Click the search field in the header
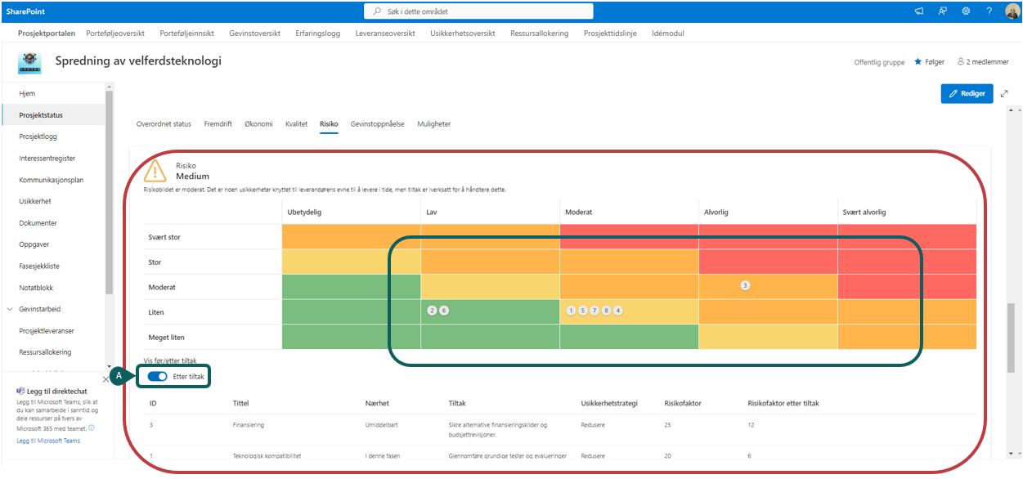 [478, 11]
